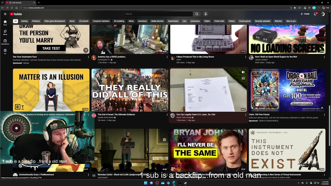The width and height of the screenshot is (331, 186).
Task: Open Subscriptions in the left sidebar
Action: click(5, 42)
